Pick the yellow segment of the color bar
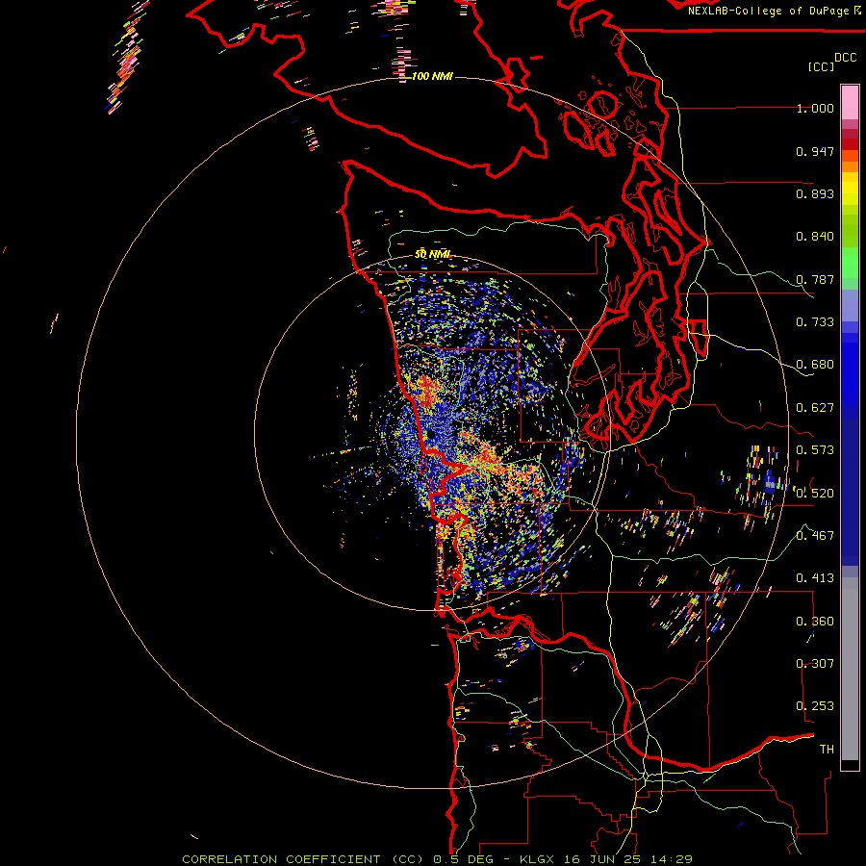 point(850,189)
